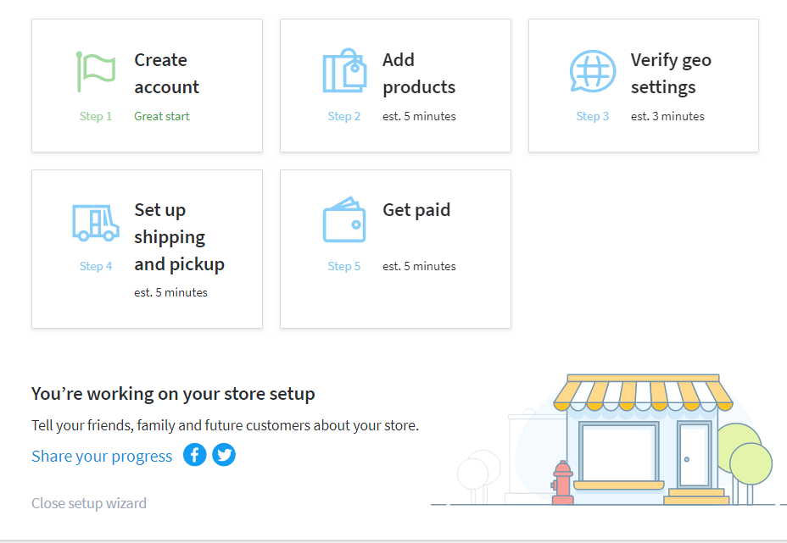This screenshot has height=543, width=787.
Task: Click the green flag icon for Create account
Action: pyautogui.click(x=95, y=72)
